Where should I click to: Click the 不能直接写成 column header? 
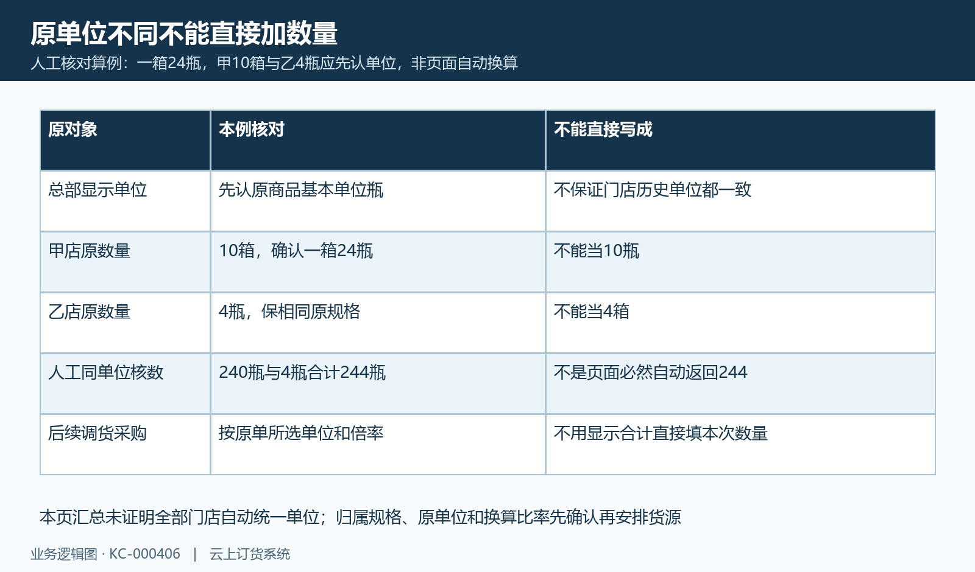click(x=740, y=141)
